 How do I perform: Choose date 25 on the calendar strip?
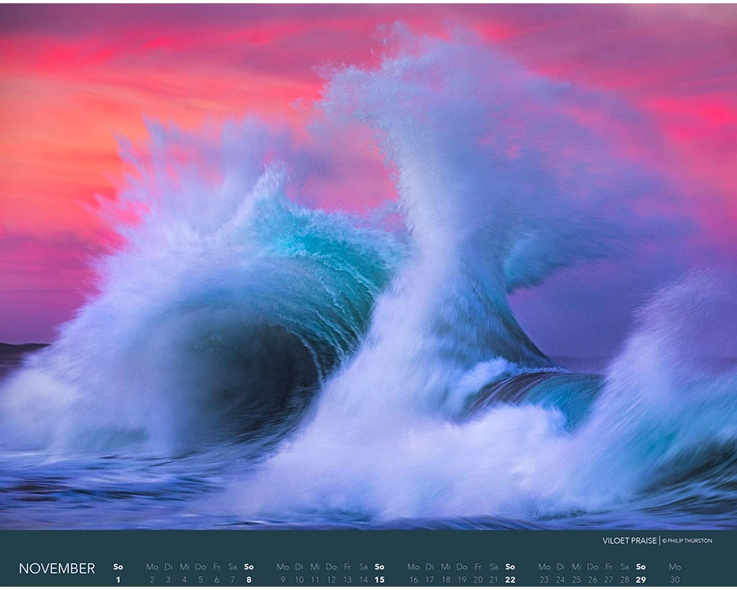coord(576,579)
